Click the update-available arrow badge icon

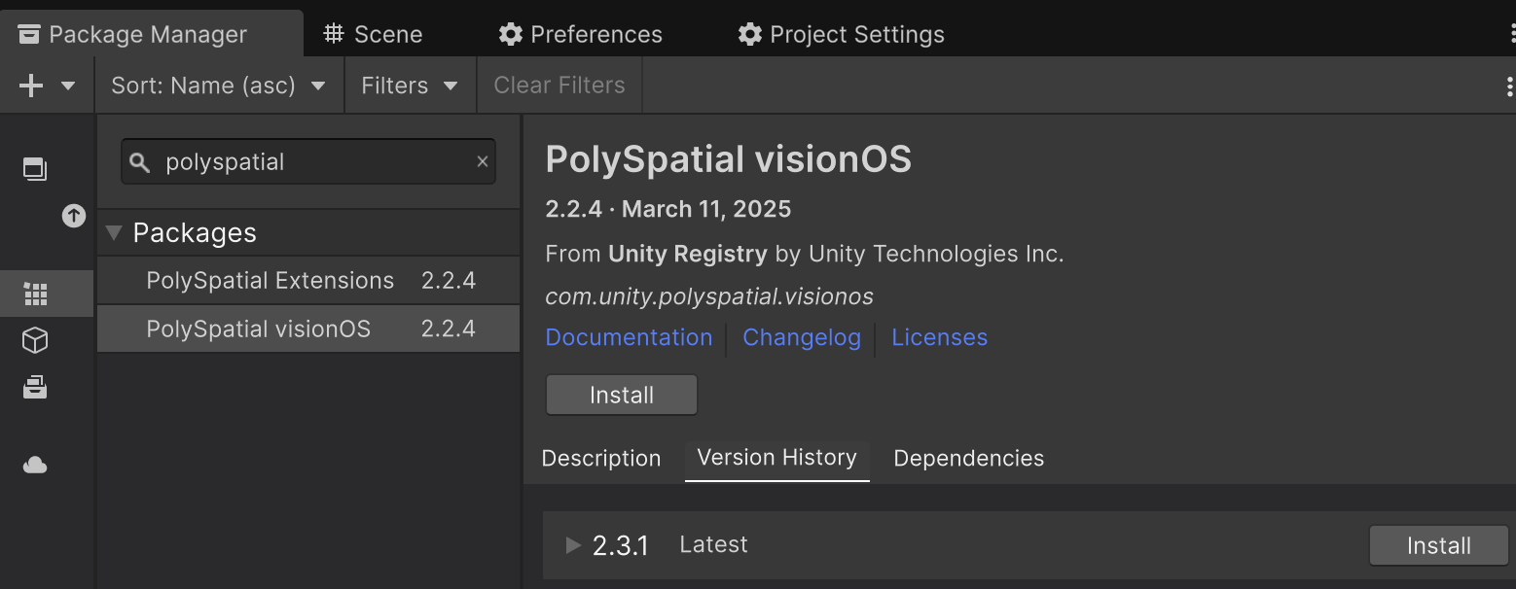pos(74,216)
